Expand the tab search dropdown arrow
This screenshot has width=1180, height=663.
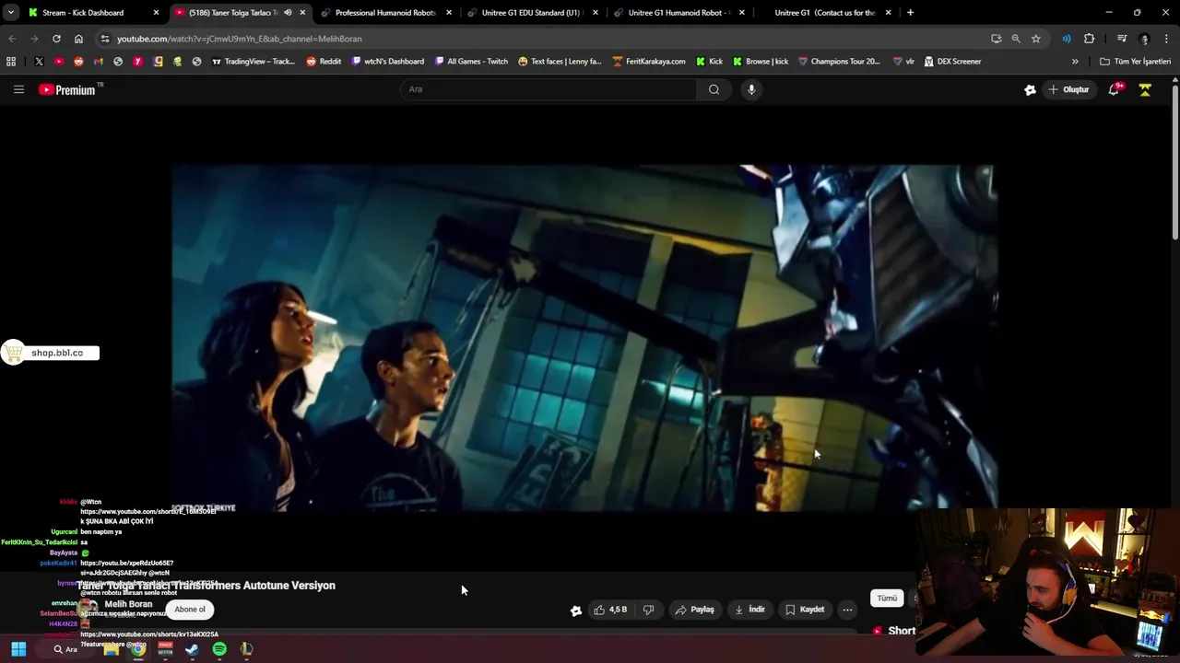(10, 13)
